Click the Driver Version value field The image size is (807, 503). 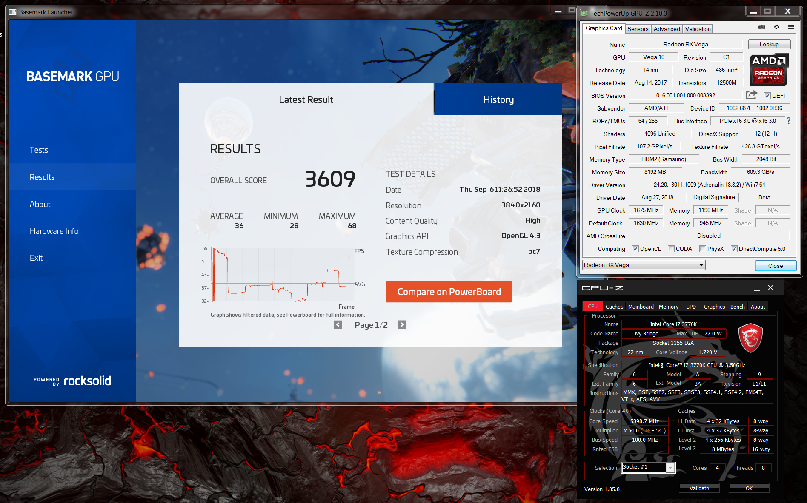(709, 185)
